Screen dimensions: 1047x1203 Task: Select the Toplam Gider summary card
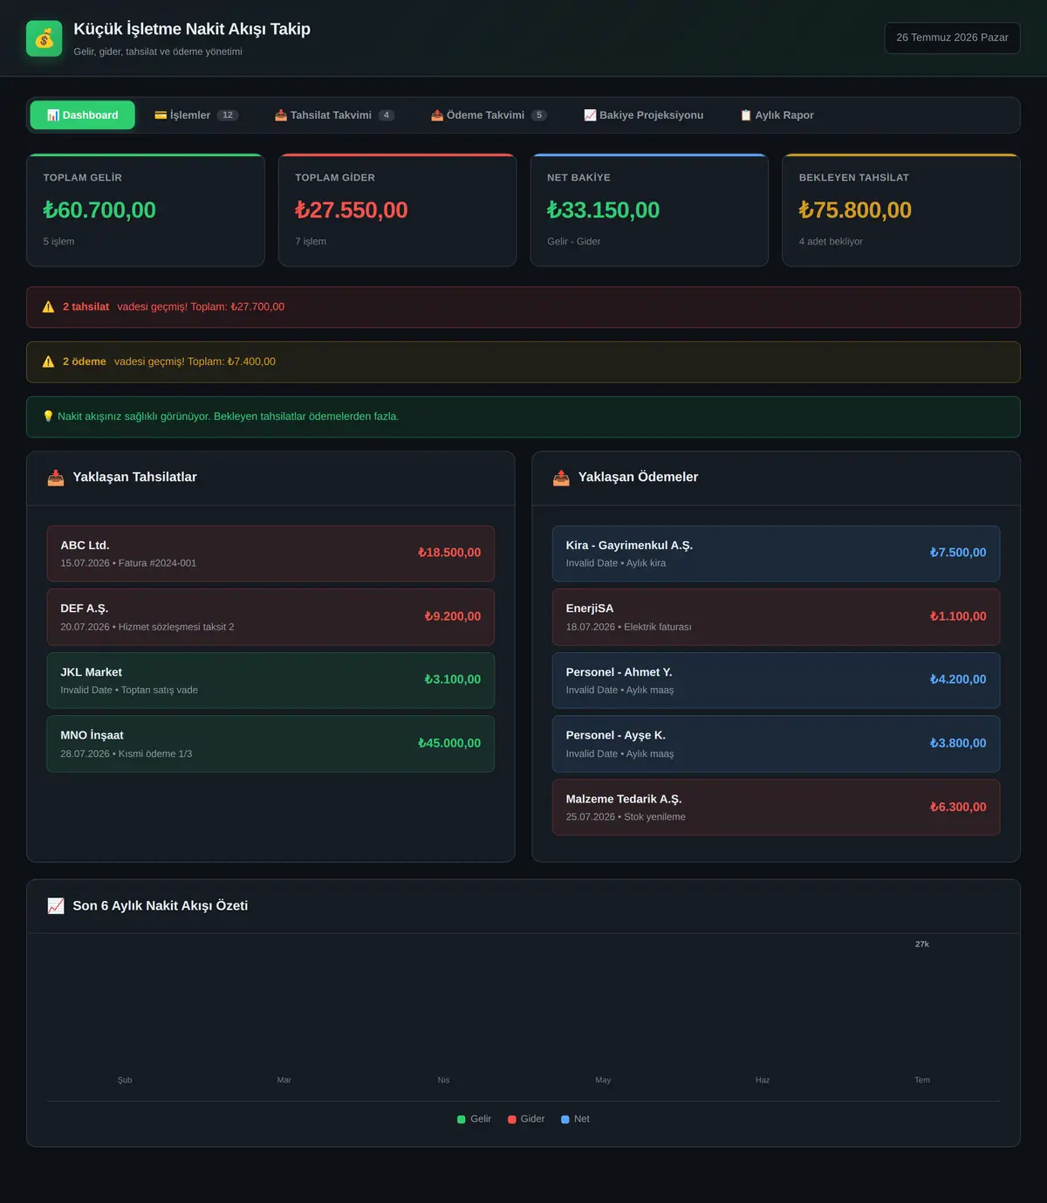point(397,210)
